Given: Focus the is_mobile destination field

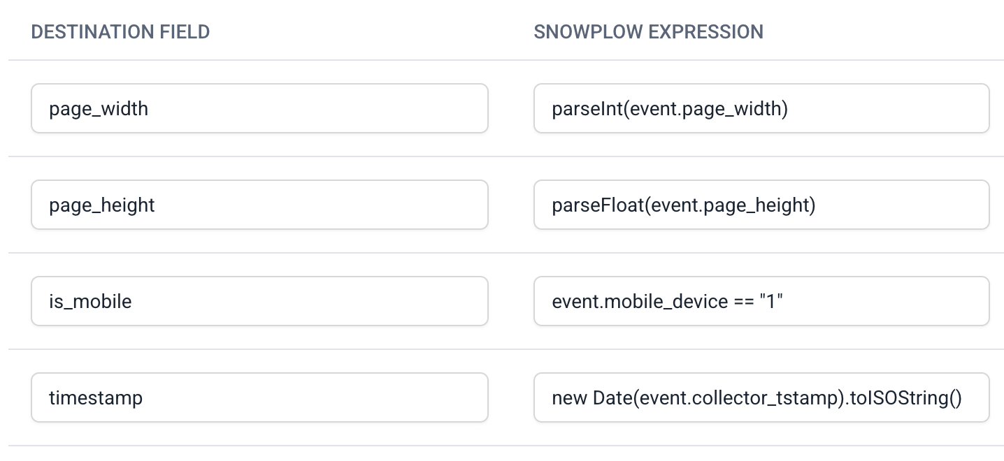Looking at the screenshot, I should (x=259, y=301).
